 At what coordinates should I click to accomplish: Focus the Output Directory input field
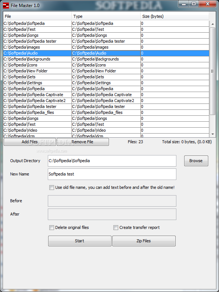pyautogui.click(x=112, y=161)
